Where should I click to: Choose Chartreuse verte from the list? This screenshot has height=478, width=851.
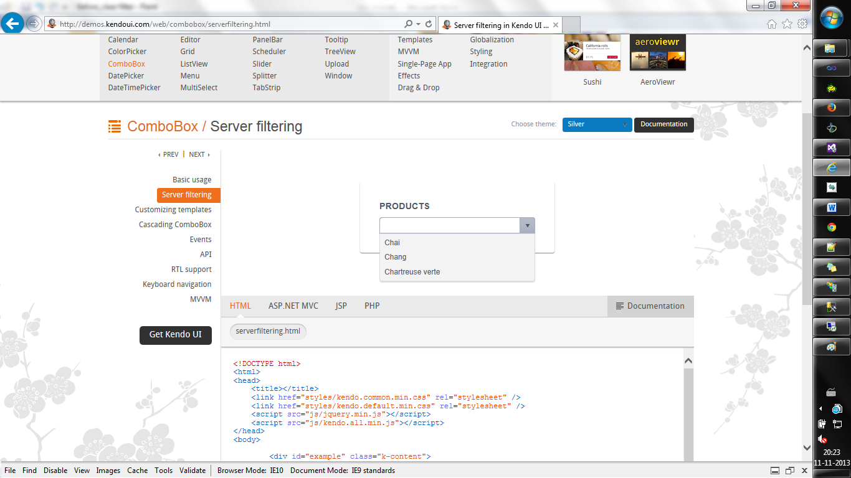point(457,272)
